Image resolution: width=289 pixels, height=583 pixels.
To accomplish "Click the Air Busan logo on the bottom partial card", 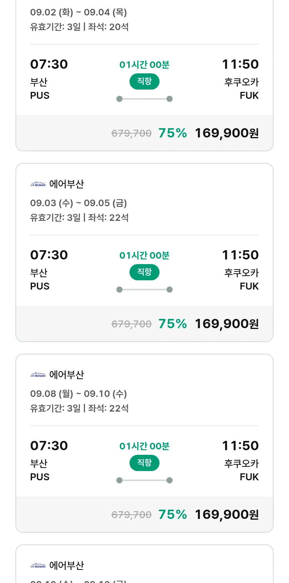I will [38, 566].
